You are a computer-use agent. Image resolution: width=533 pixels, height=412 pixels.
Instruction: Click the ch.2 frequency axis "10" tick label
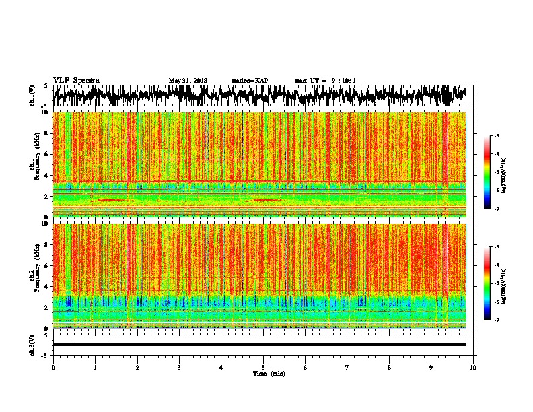[46, 224]
